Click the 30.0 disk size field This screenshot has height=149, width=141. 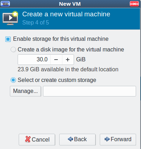(34, 60)
